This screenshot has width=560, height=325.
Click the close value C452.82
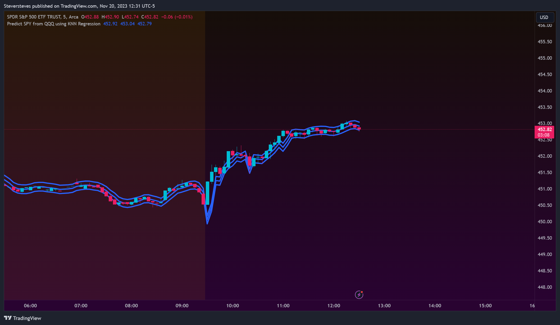150,17
